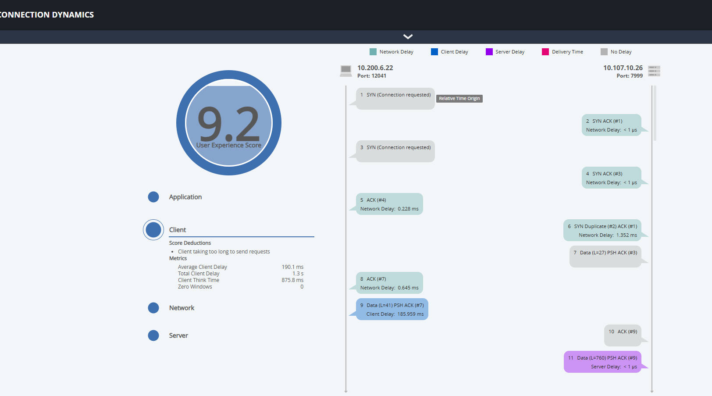Viewport: 712px width, 396px height.
Task: Click the packet timeline vertical scrollbar
Action: (655, 113)
